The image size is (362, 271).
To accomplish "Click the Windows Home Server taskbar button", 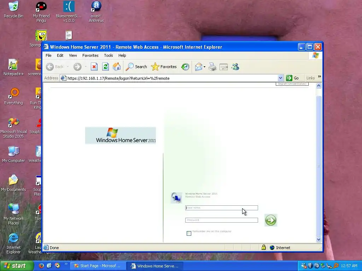I will click(155, 266).
